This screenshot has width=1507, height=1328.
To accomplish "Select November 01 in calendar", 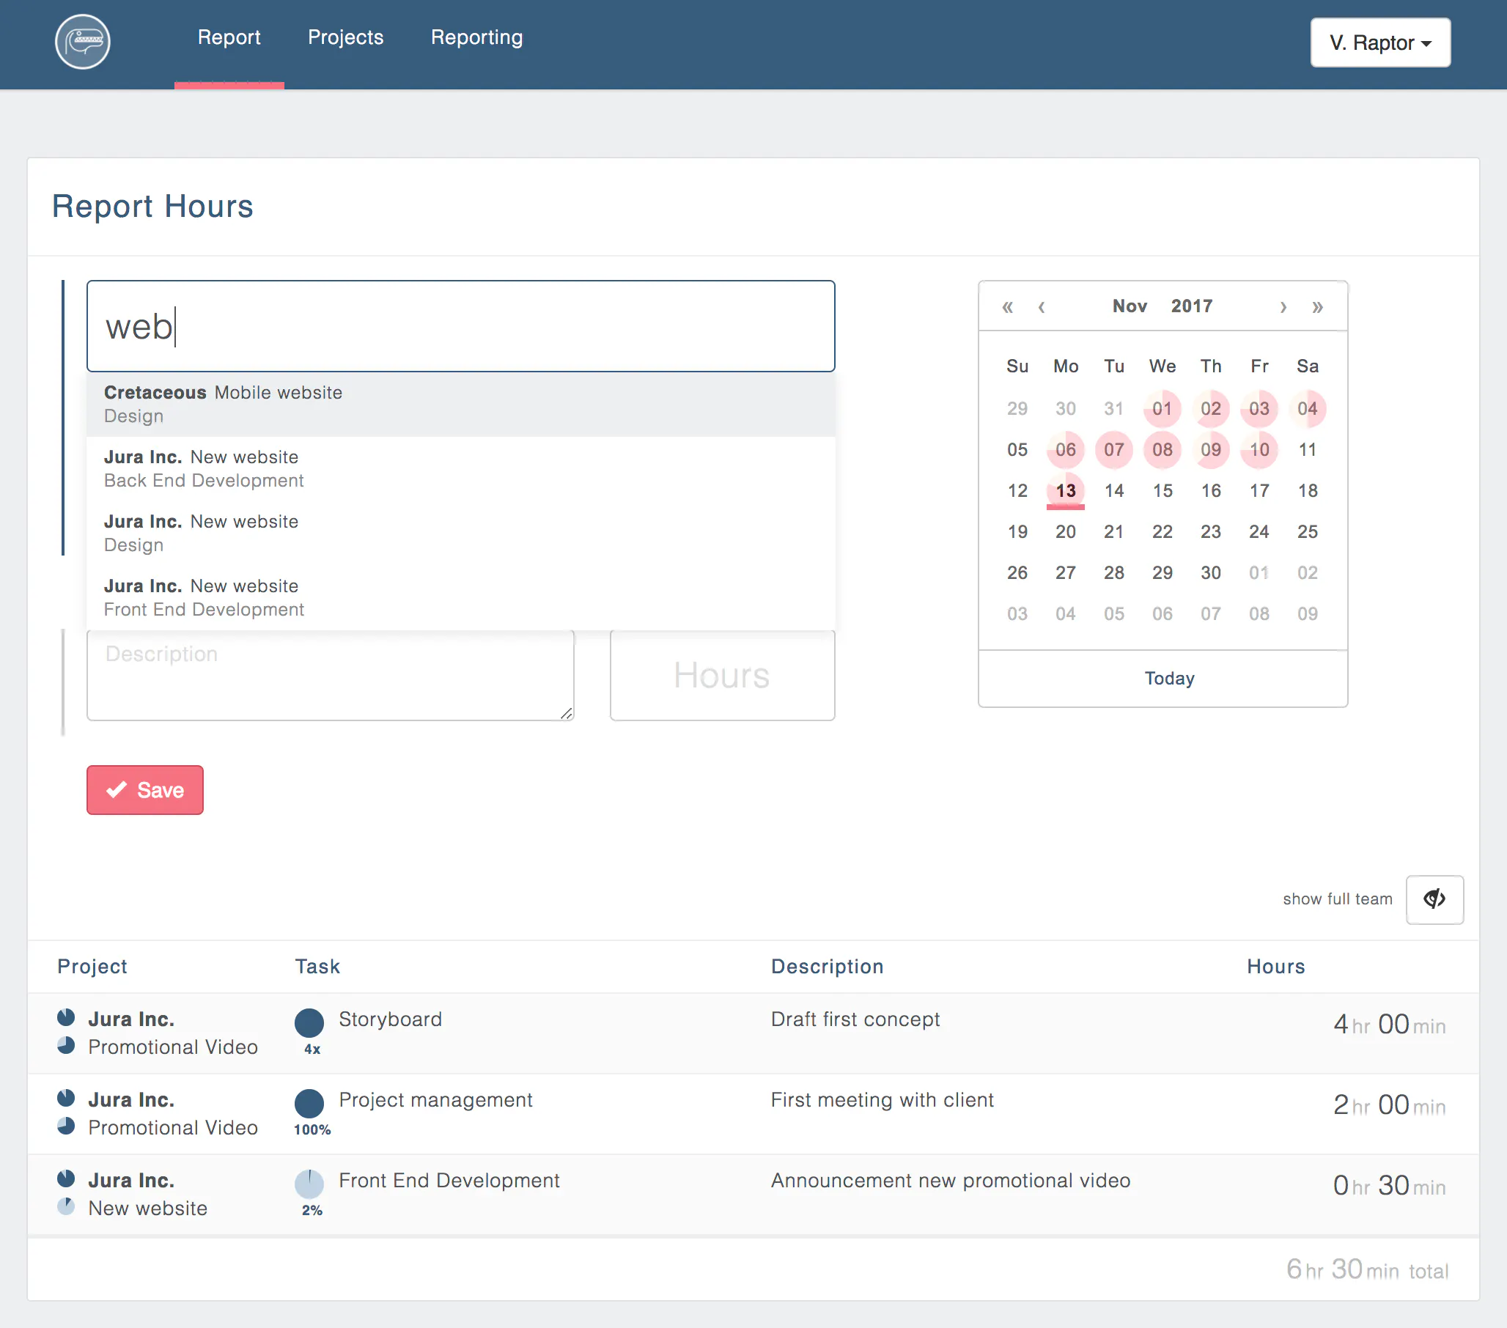I will point(1162,408).
